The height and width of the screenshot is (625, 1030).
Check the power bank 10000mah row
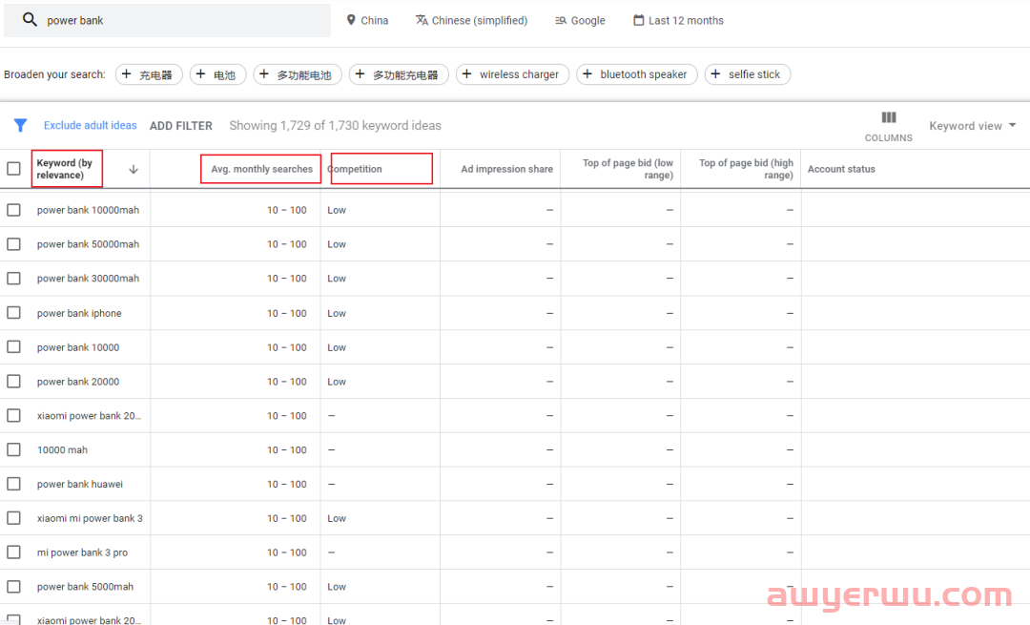coord(13,210)
